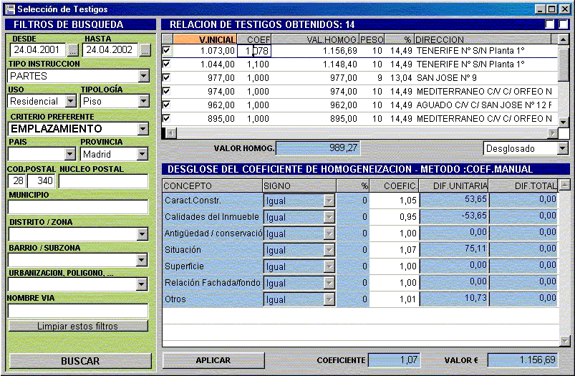Click left arrow of horizontal scrollbar

[171, 132]
